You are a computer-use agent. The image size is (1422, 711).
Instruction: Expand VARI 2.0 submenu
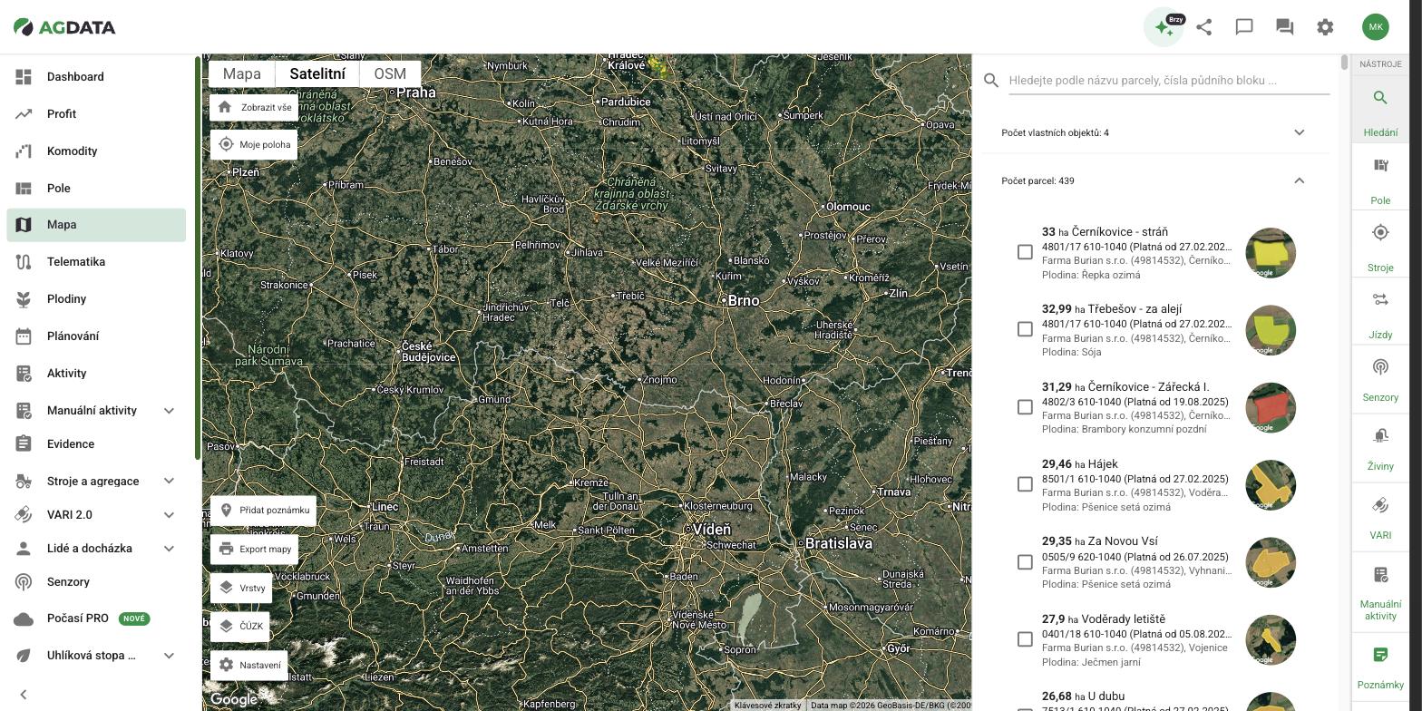[x=169, y=515]
